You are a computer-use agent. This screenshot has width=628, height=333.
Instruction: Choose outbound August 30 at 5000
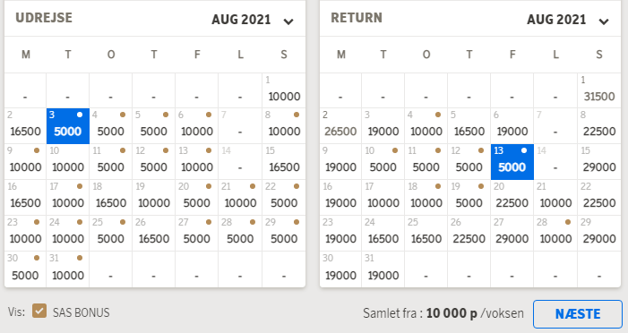[x=25, y=269]
